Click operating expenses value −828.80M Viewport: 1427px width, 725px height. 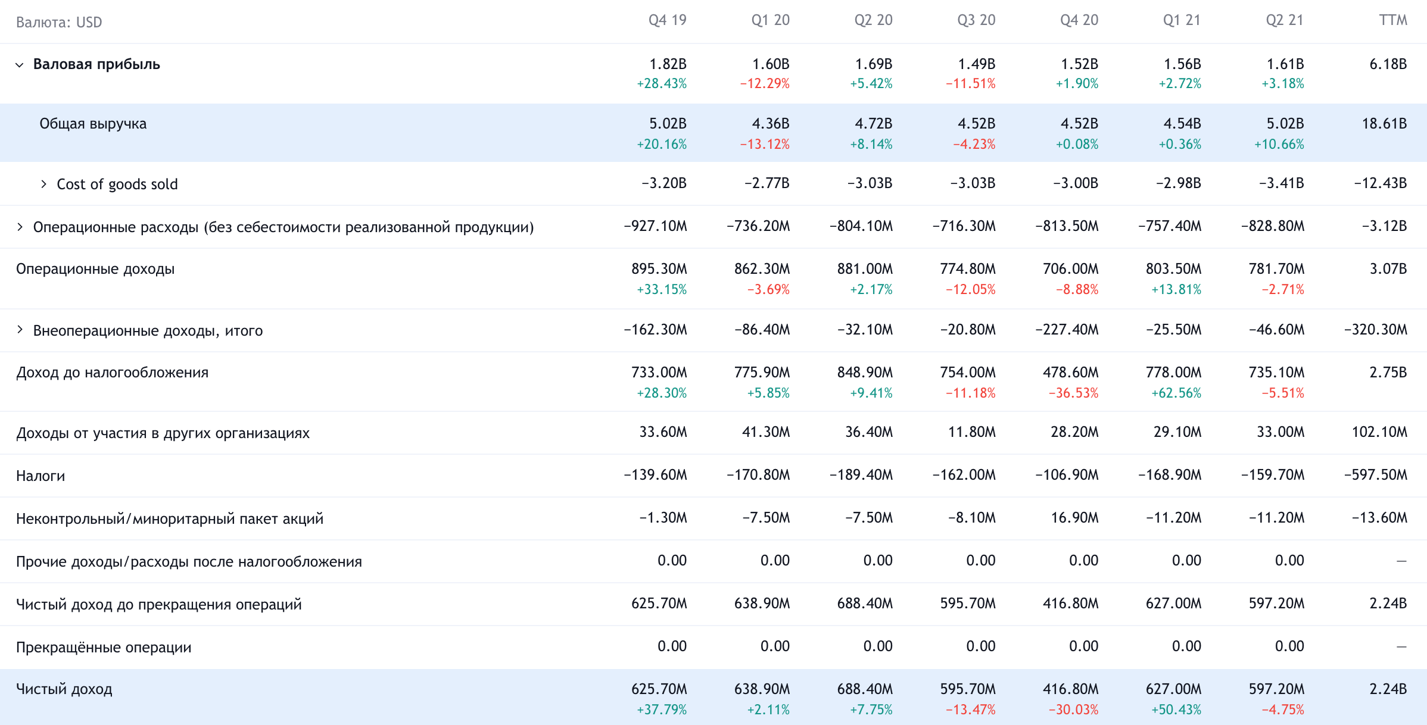pyautogui.click(x=1273, y=226)
